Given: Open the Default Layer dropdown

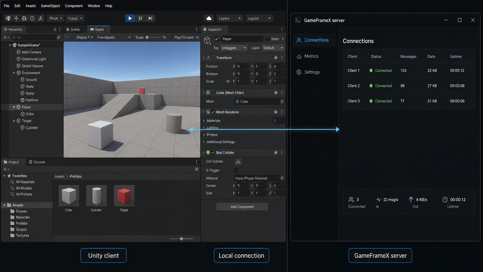Looking at the screenshot, I should coord(273,48).
